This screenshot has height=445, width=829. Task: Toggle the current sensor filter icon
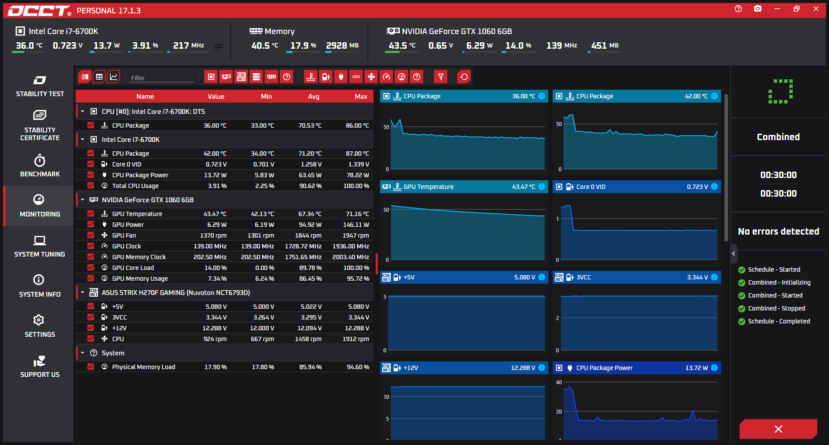356,77
